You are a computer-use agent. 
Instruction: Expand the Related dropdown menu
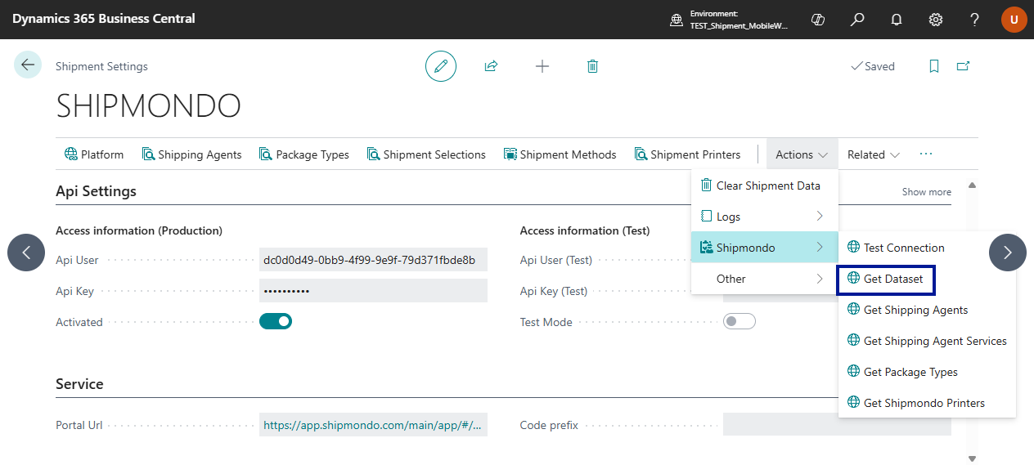[x=874, y=154]
